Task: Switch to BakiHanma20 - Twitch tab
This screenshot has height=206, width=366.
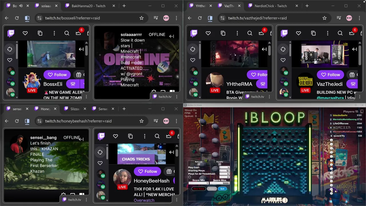Action: (x=88, y=6)
